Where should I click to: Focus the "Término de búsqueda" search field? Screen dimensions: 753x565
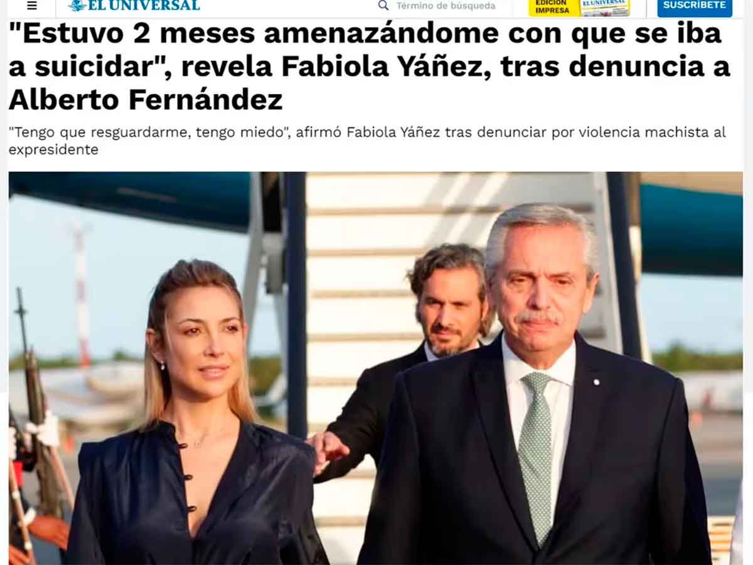point(446,6)
